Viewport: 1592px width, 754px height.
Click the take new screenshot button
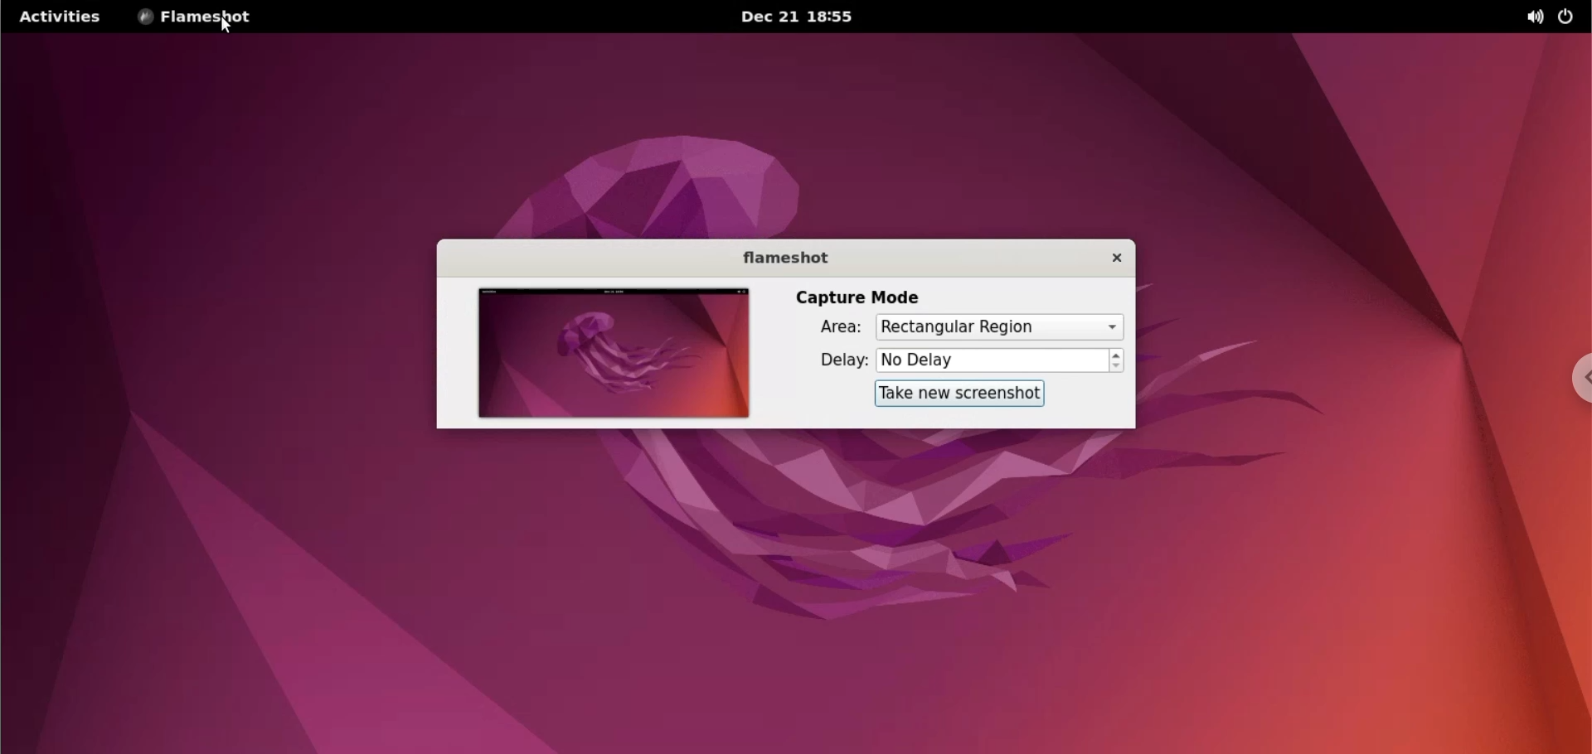[959, 394]
